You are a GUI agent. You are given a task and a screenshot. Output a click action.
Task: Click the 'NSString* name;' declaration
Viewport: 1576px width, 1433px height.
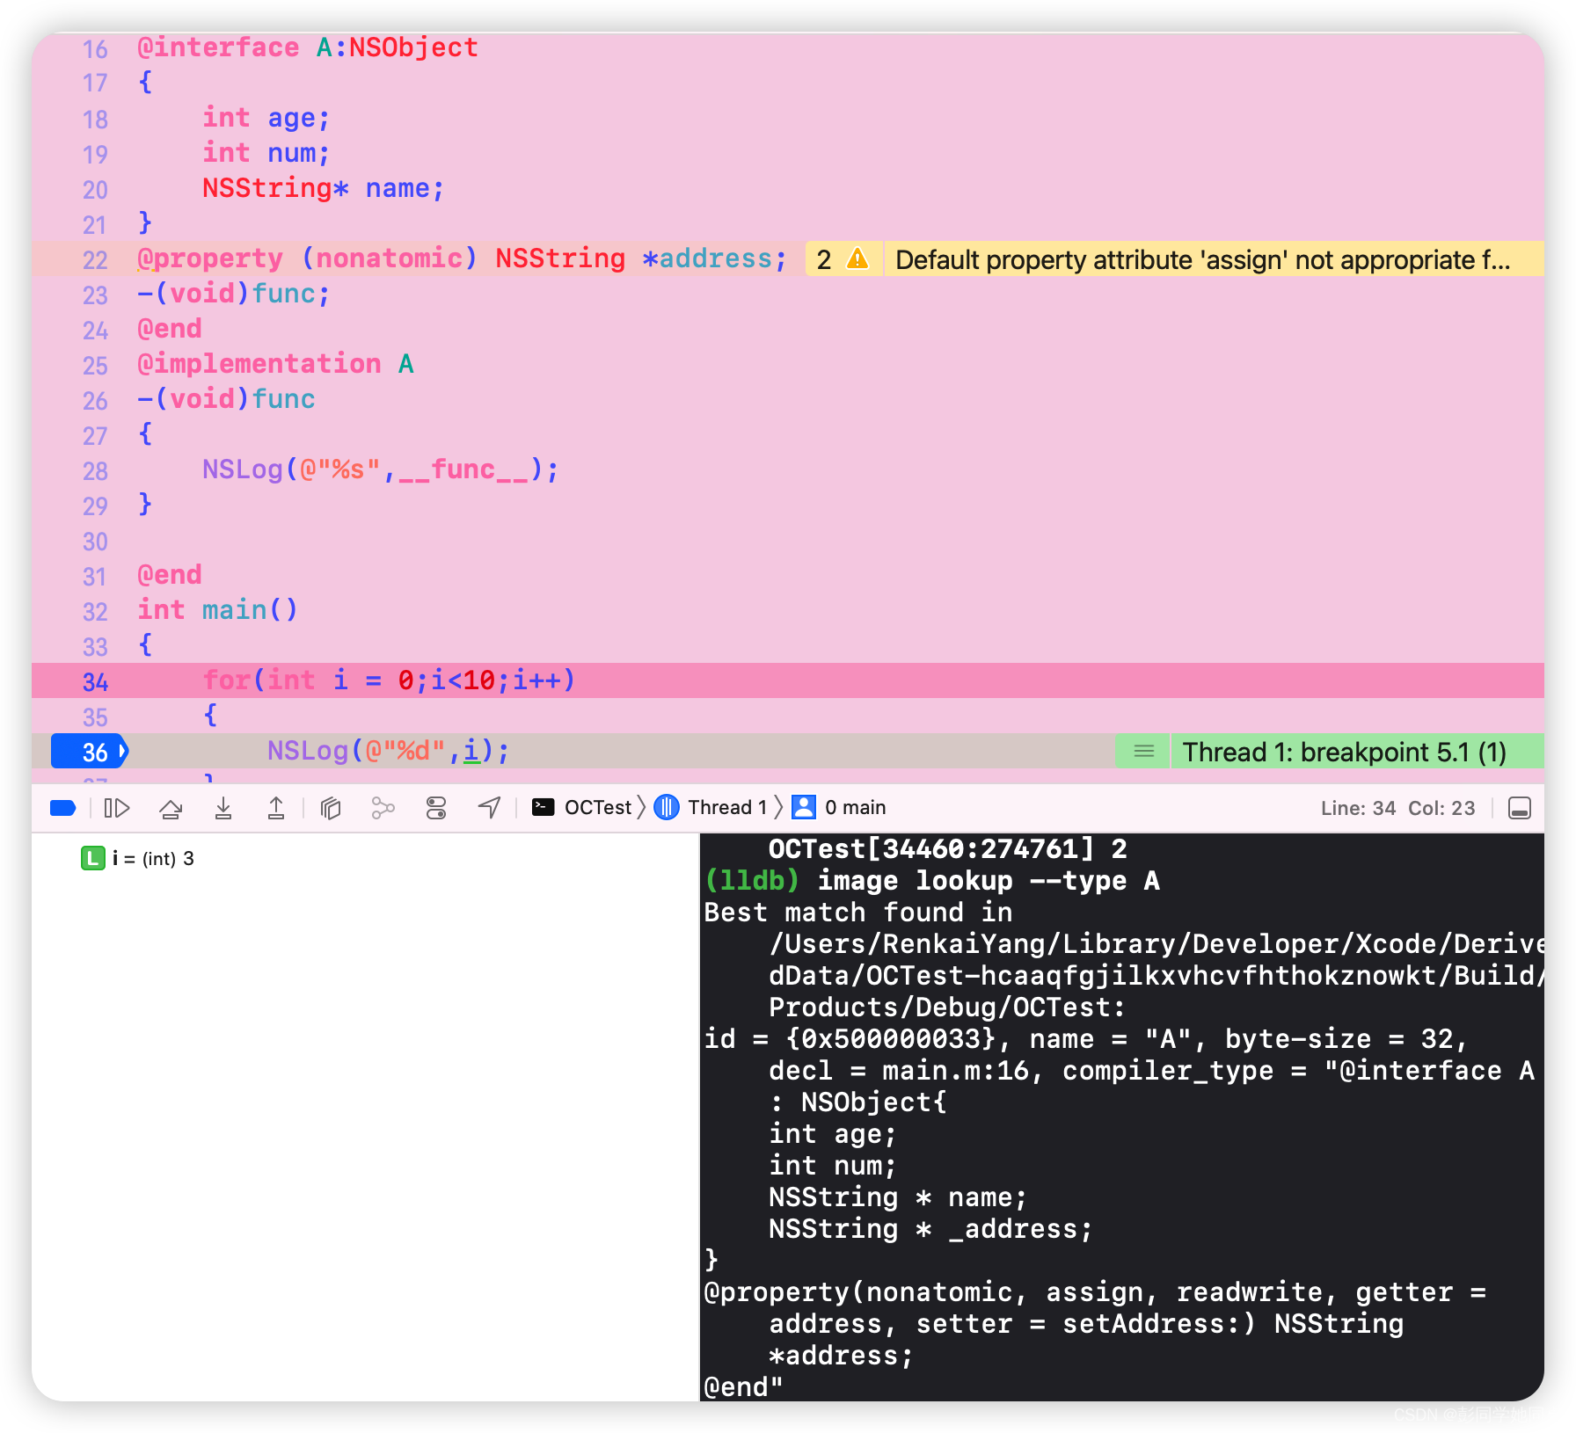click(x=324, y=188)
